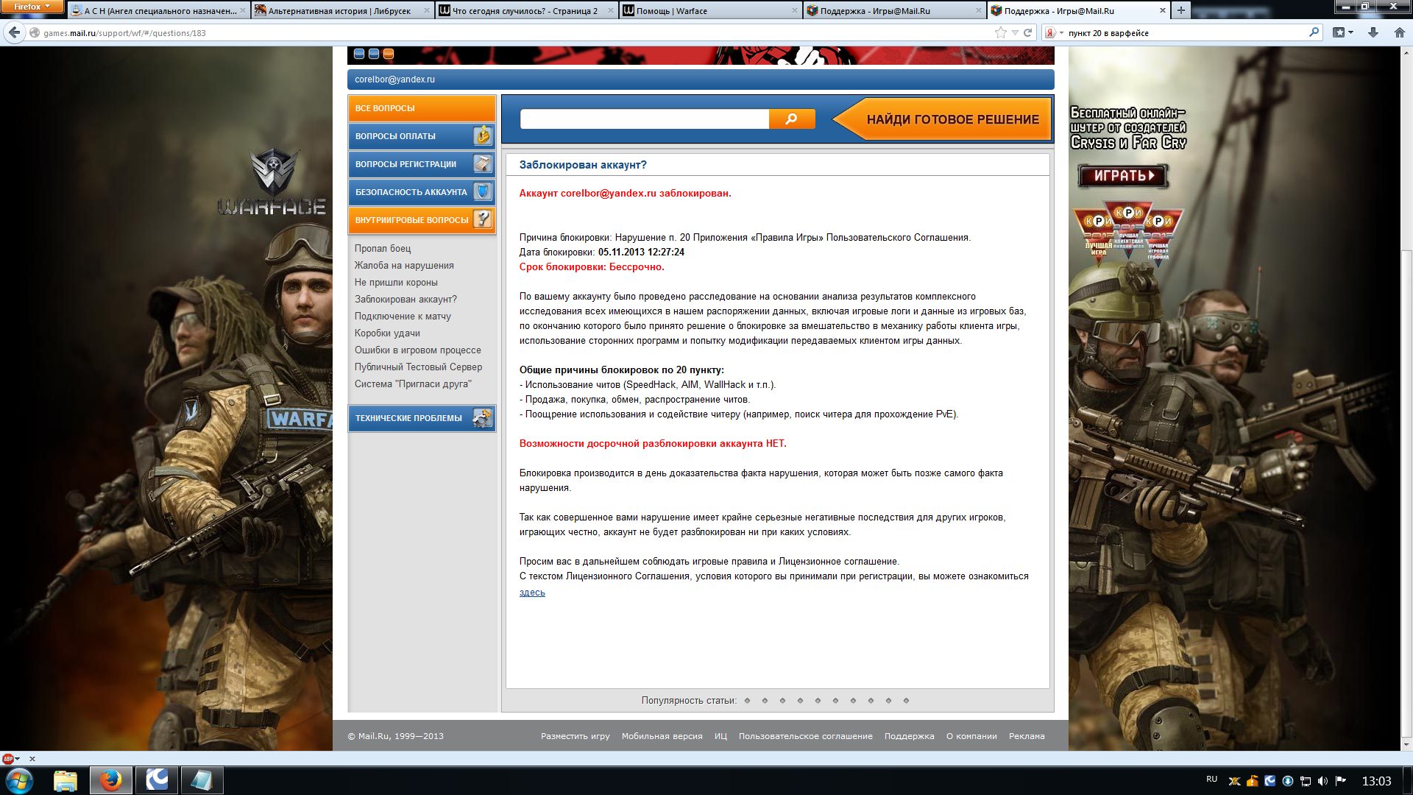
Task: Rate the article with the first popularity dot
Action: [x=747, y=701]
